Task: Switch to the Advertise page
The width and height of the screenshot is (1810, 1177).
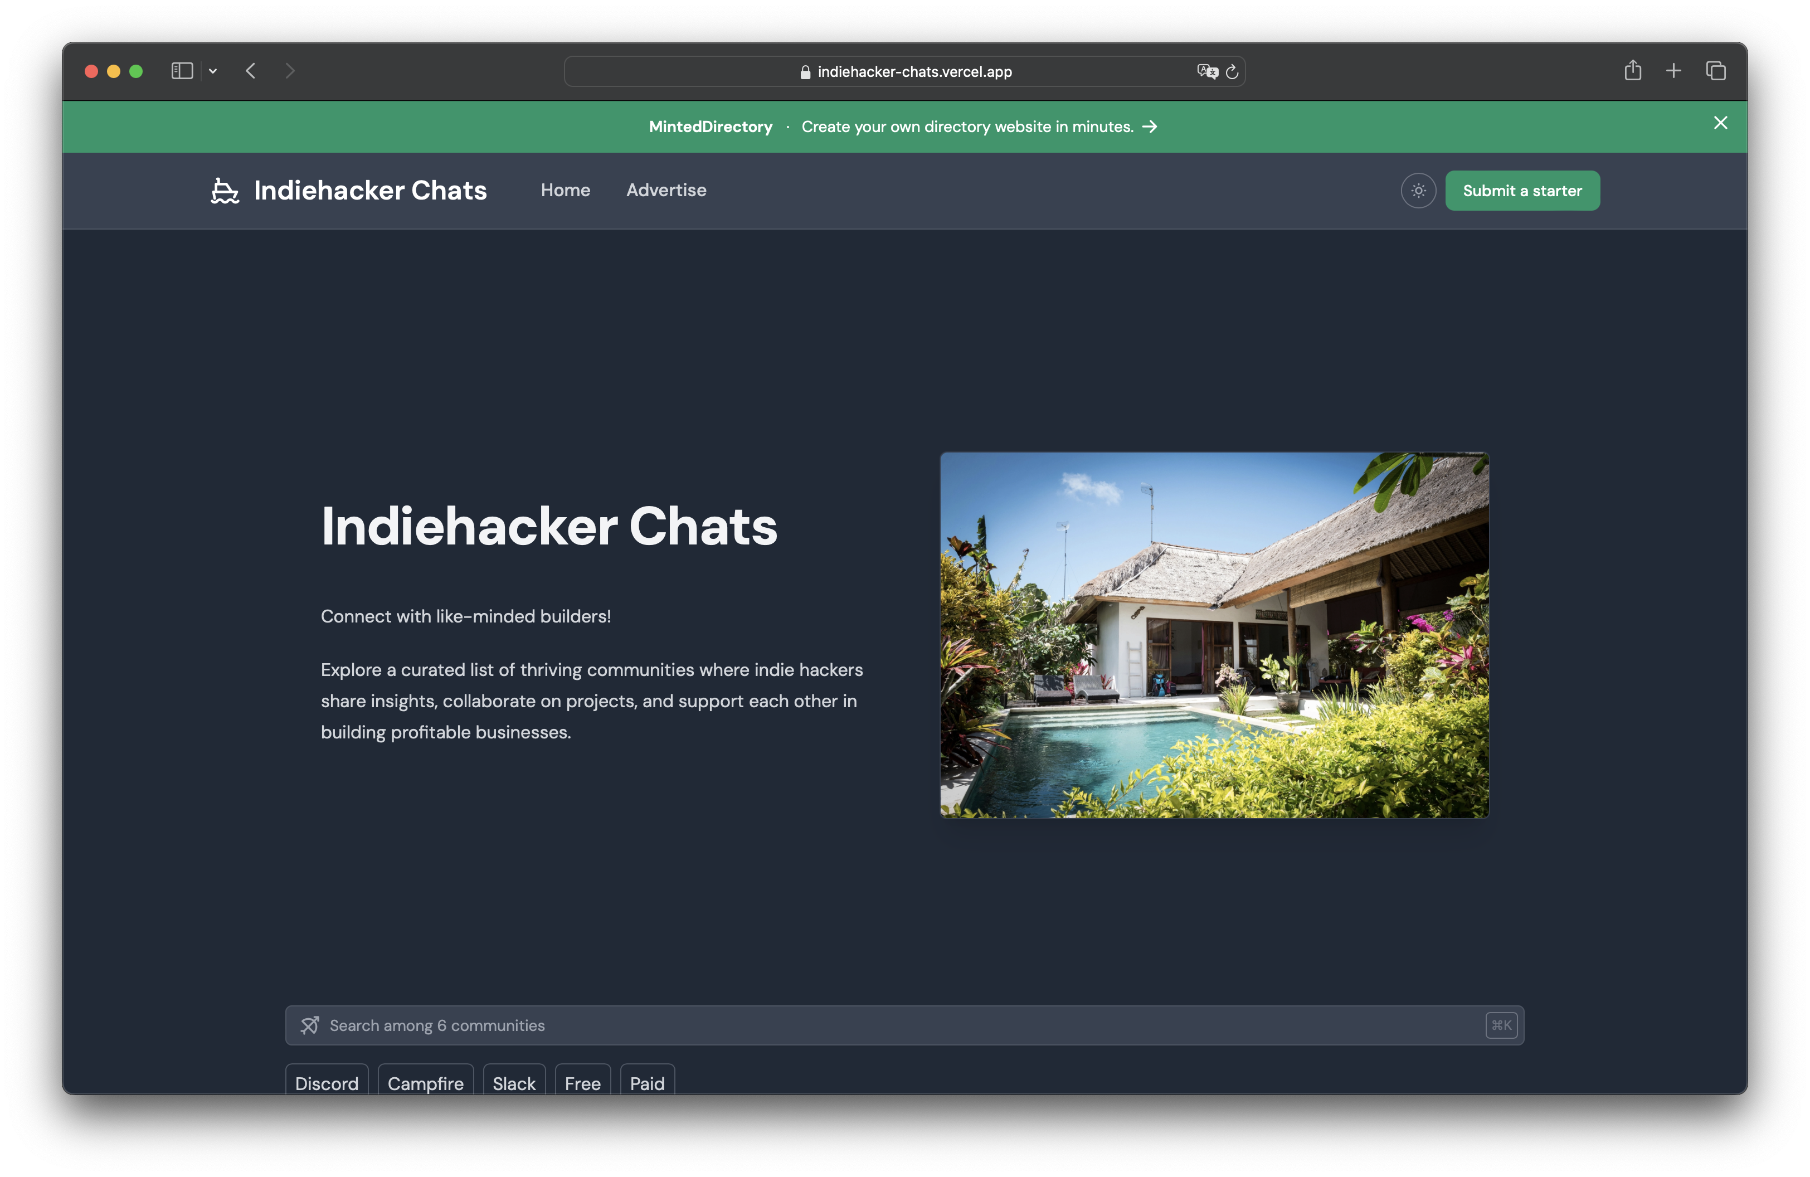Action: tap(665, 190)
